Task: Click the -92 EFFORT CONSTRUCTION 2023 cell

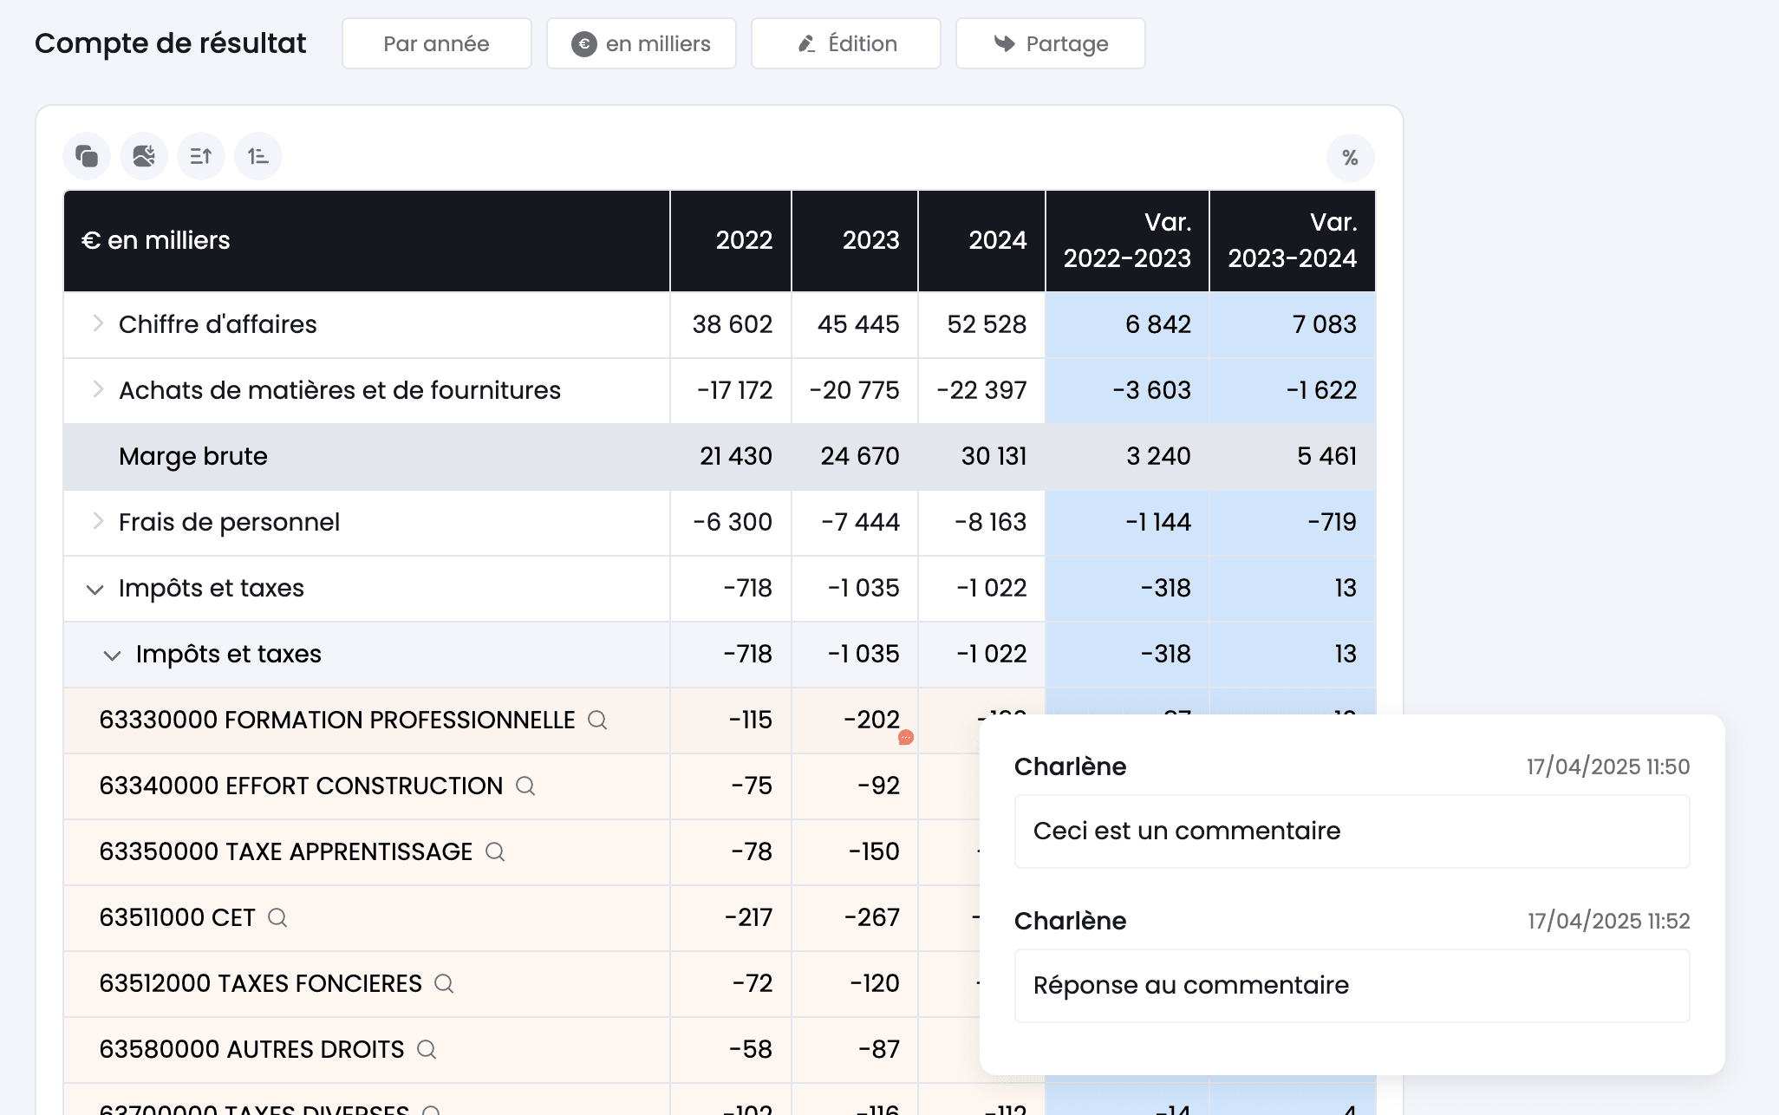Action: (x=855, y=786)
